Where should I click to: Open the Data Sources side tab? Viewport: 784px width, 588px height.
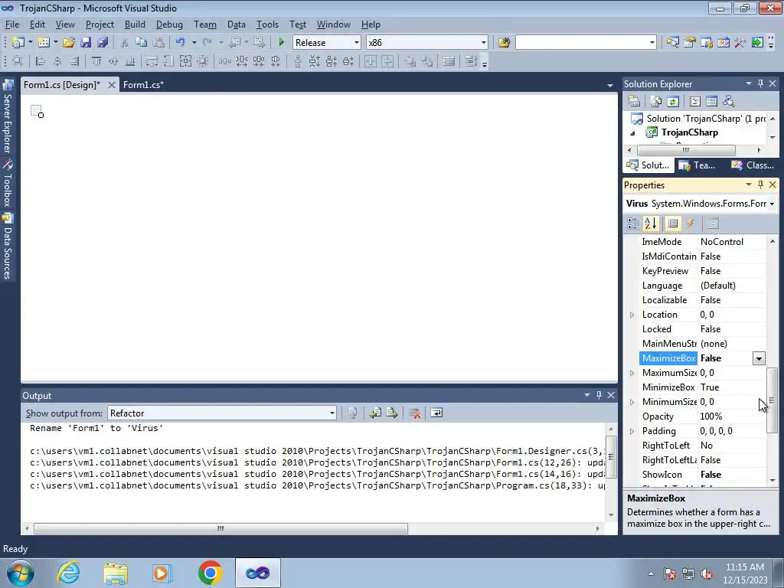[8, 247]
